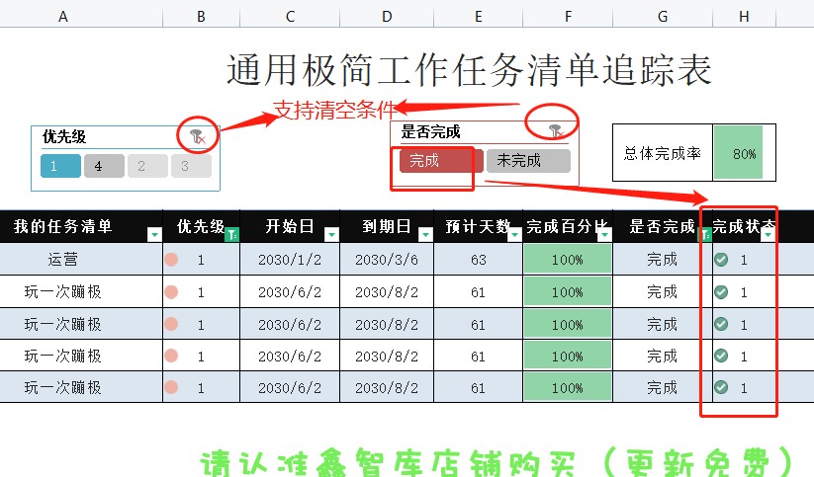Select column F header
The width and height of the screenshot is (814, 477).
(x=568, y=17)
